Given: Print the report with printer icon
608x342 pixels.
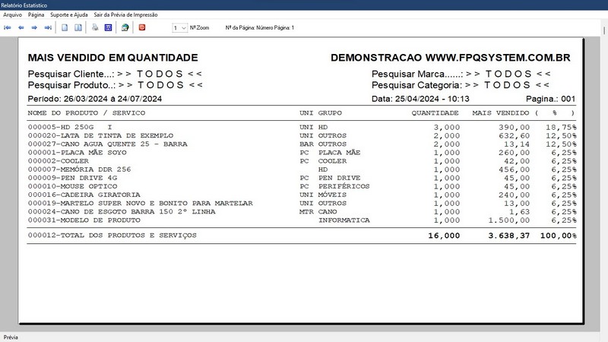Looking at the screenshot, I should click(95, 27).
